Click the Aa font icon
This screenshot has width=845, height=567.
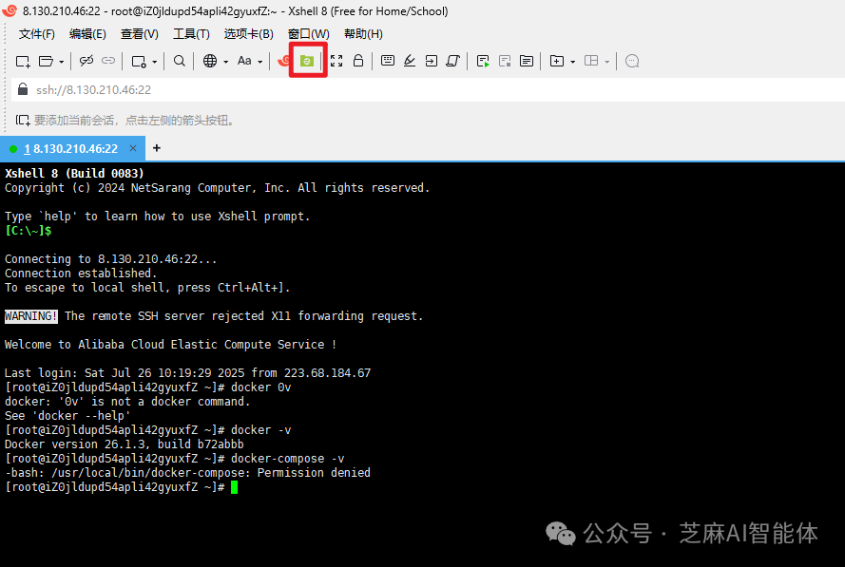tap(244, 61)
